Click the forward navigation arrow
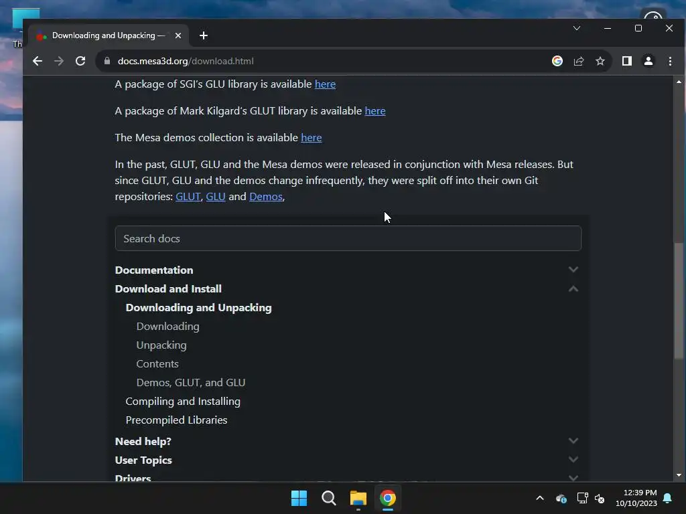 click(59, 61)
